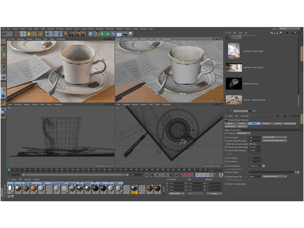Open 35 mm Photo sensor dropdown
The height and width of the screenshot is (228, 304).
(x=274, y=140)
